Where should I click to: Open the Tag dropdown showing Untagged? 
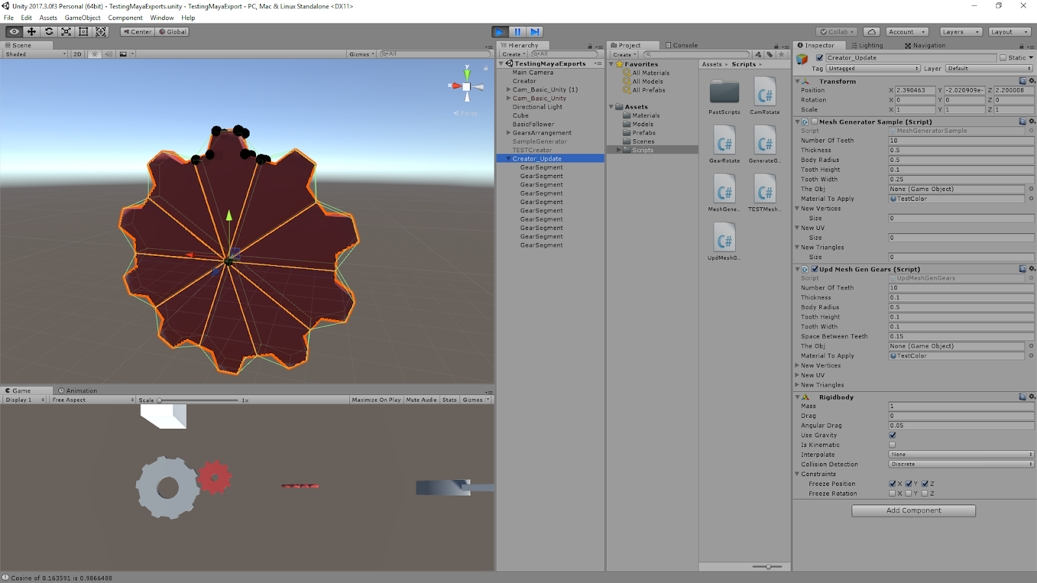tap(873, 69)
